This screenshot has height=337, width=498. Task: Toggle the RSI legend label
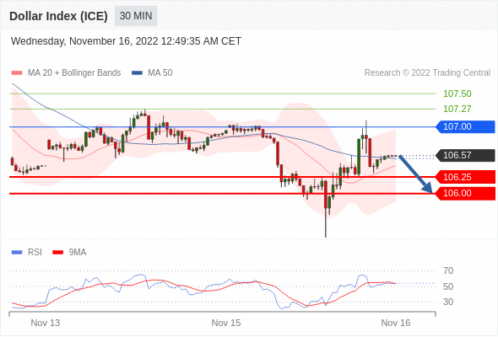point(35,253)
